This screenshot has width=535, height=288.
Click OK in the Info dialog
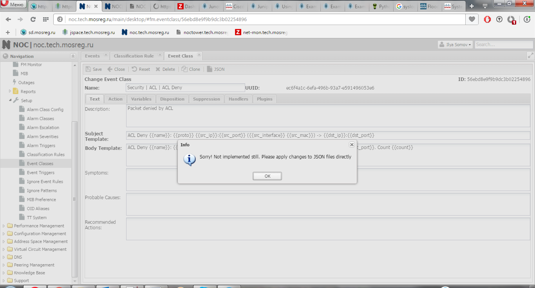click(x=267, y=176)
